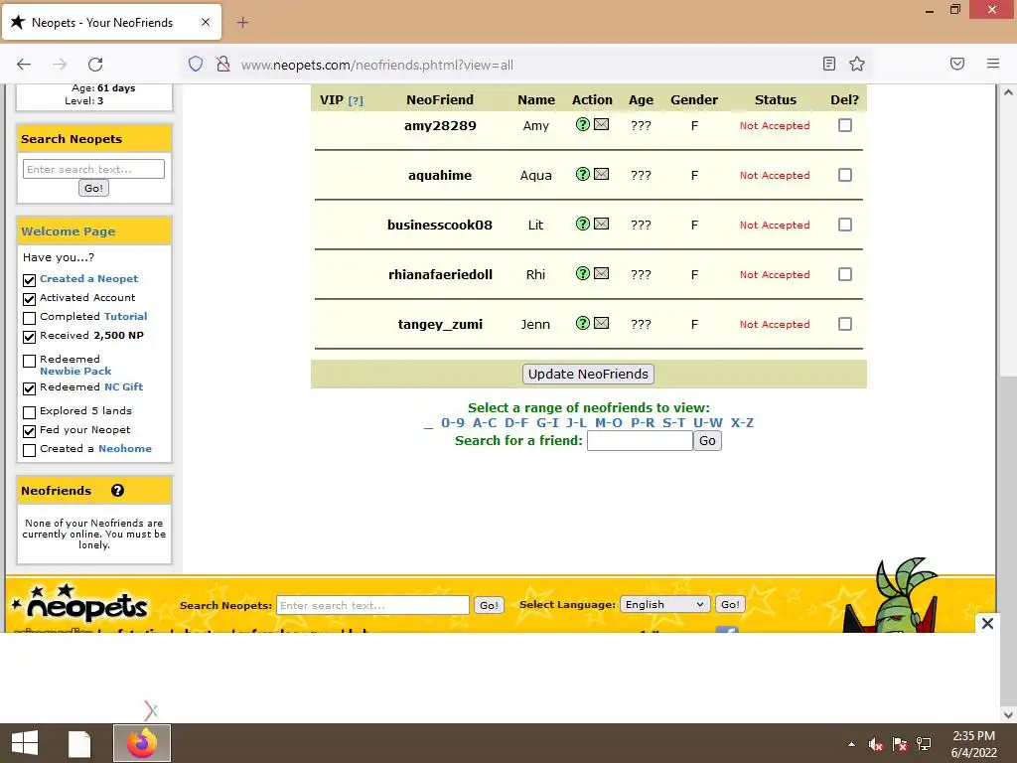The image size is (1017, 763).
Task: Open user lookup icon for aquahime
Action: click(x=582, y=174)
